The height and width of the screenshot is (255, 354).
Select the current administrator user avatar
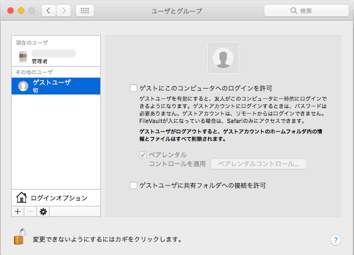coord(23,56)
